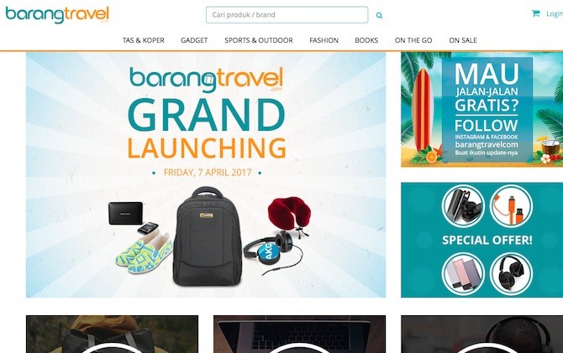This screenshot has width=563, height=353.
Task: Open the GADGET menu
Action: (x=194, y=40)
